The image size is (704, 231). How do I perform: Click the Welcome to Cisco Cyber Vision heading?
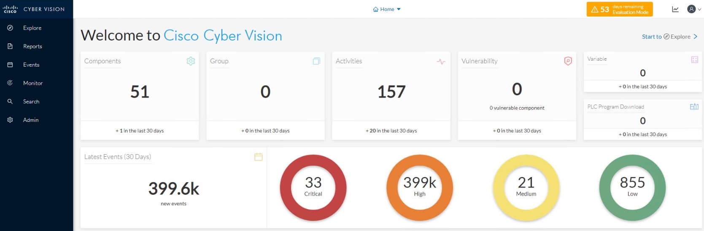pyautogui.click(x=181, y=35)
